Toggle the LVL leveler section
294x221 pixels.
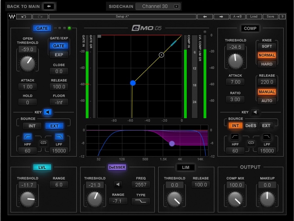42,167
